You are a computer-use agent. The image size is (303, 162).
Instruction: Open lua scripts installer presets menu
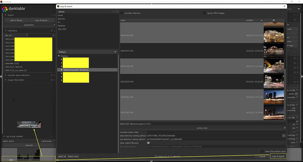[54, 136]
